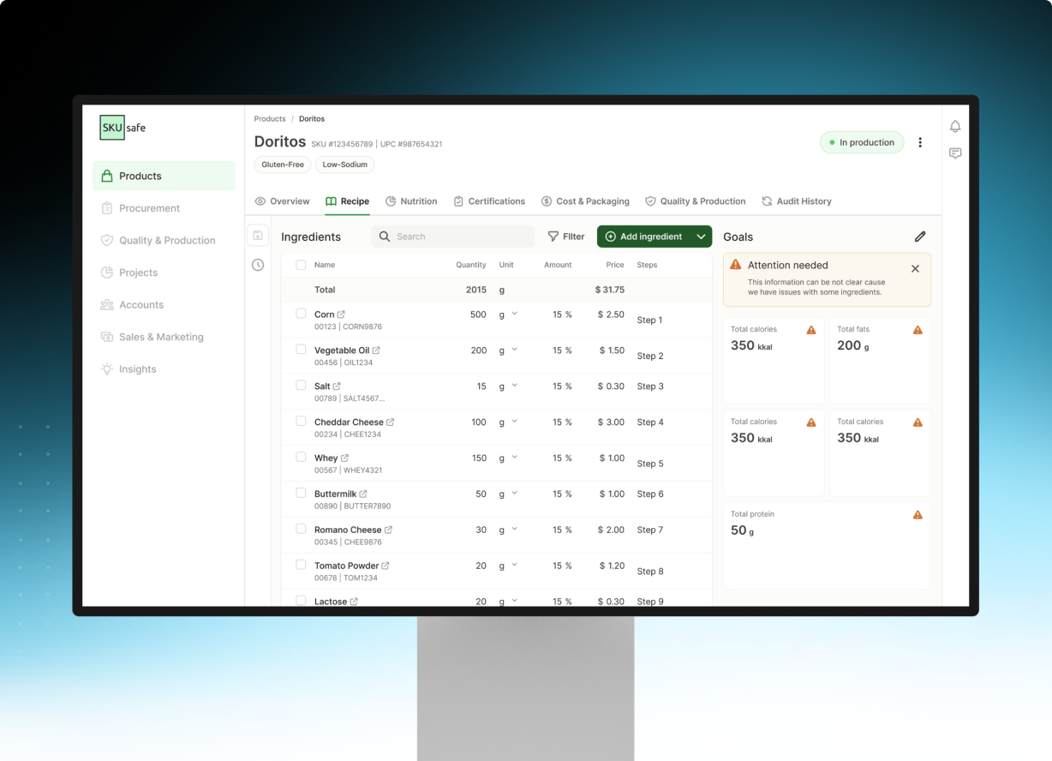This screenshot has height=761, width=1052.
Task: Check the Whey ingredient checkbox
Action: click(301, 458)
